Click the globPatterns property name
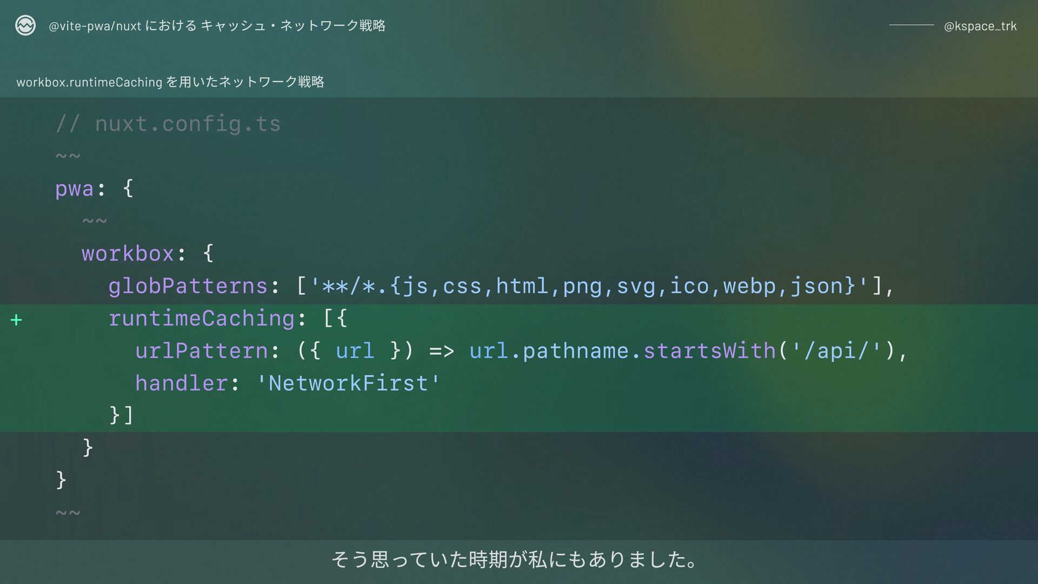Image resolution: width=1038 pixels, height=584 pixels. pyautogui.click(x=188, y=286)
